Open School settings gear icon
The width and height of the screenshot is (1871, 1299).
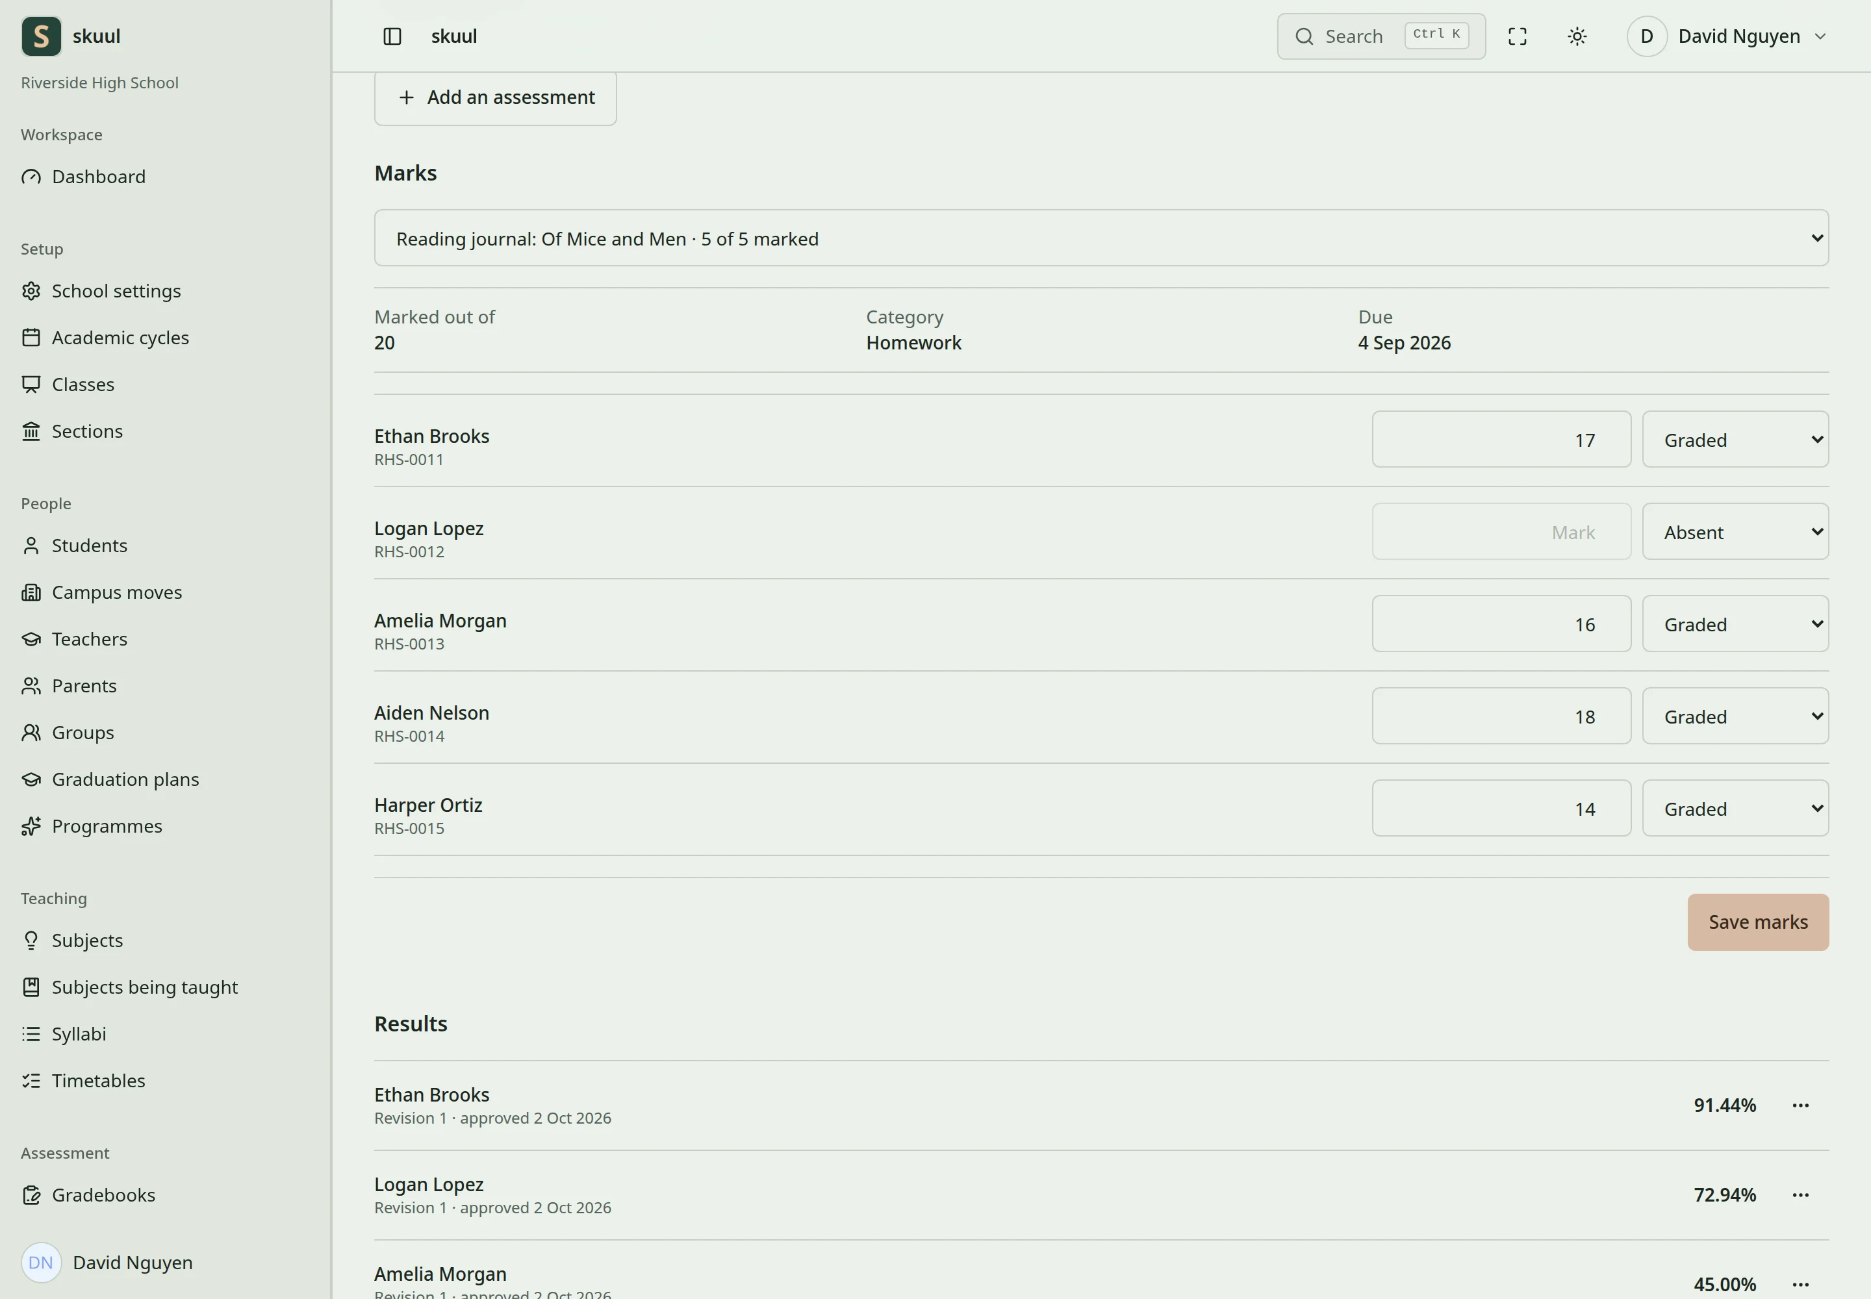(x=31, y=290)
